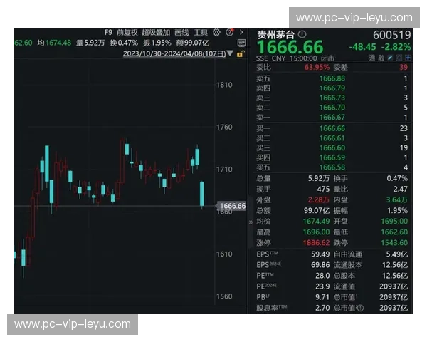Screen dimensions: 427x342
Task: Click the monitor screen icon below toolbar
Action: tap(241, 43)
